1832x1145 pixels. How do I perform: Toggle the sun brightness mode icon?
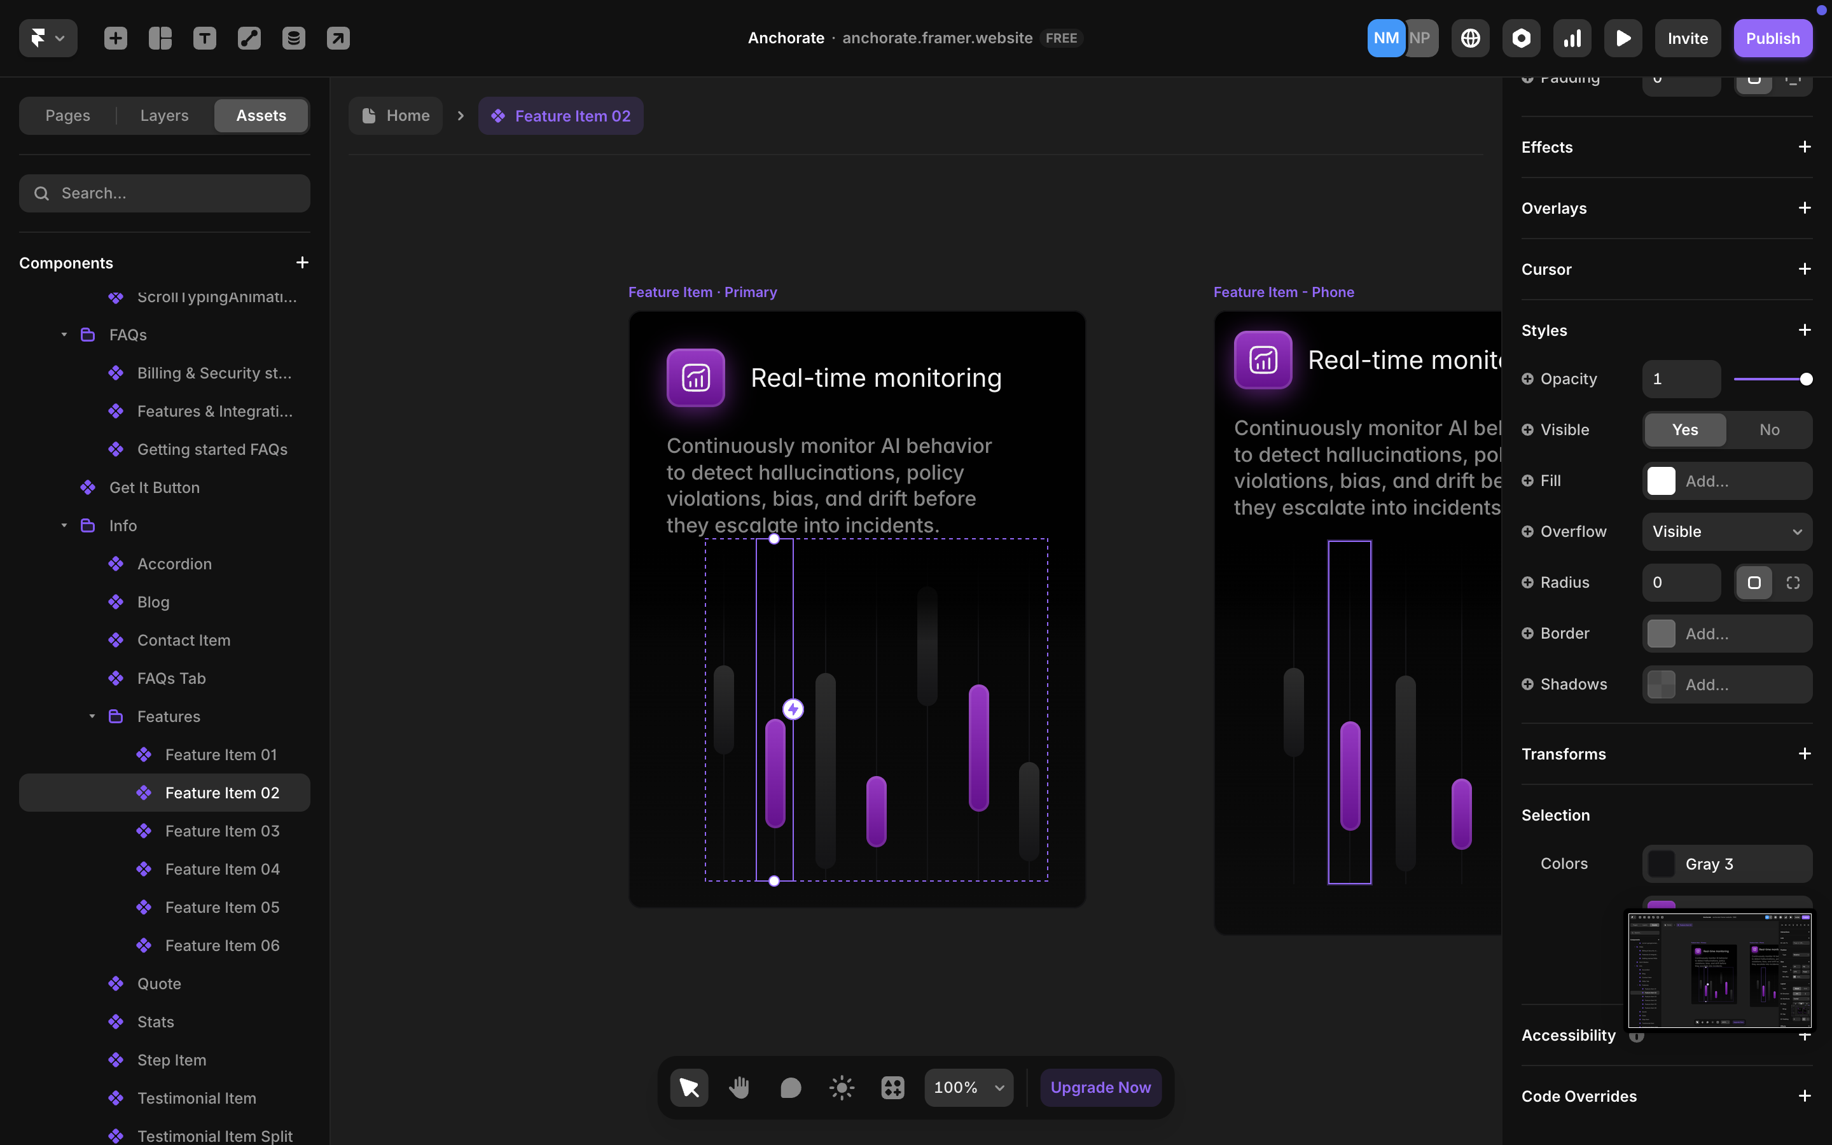point(841,1088)
